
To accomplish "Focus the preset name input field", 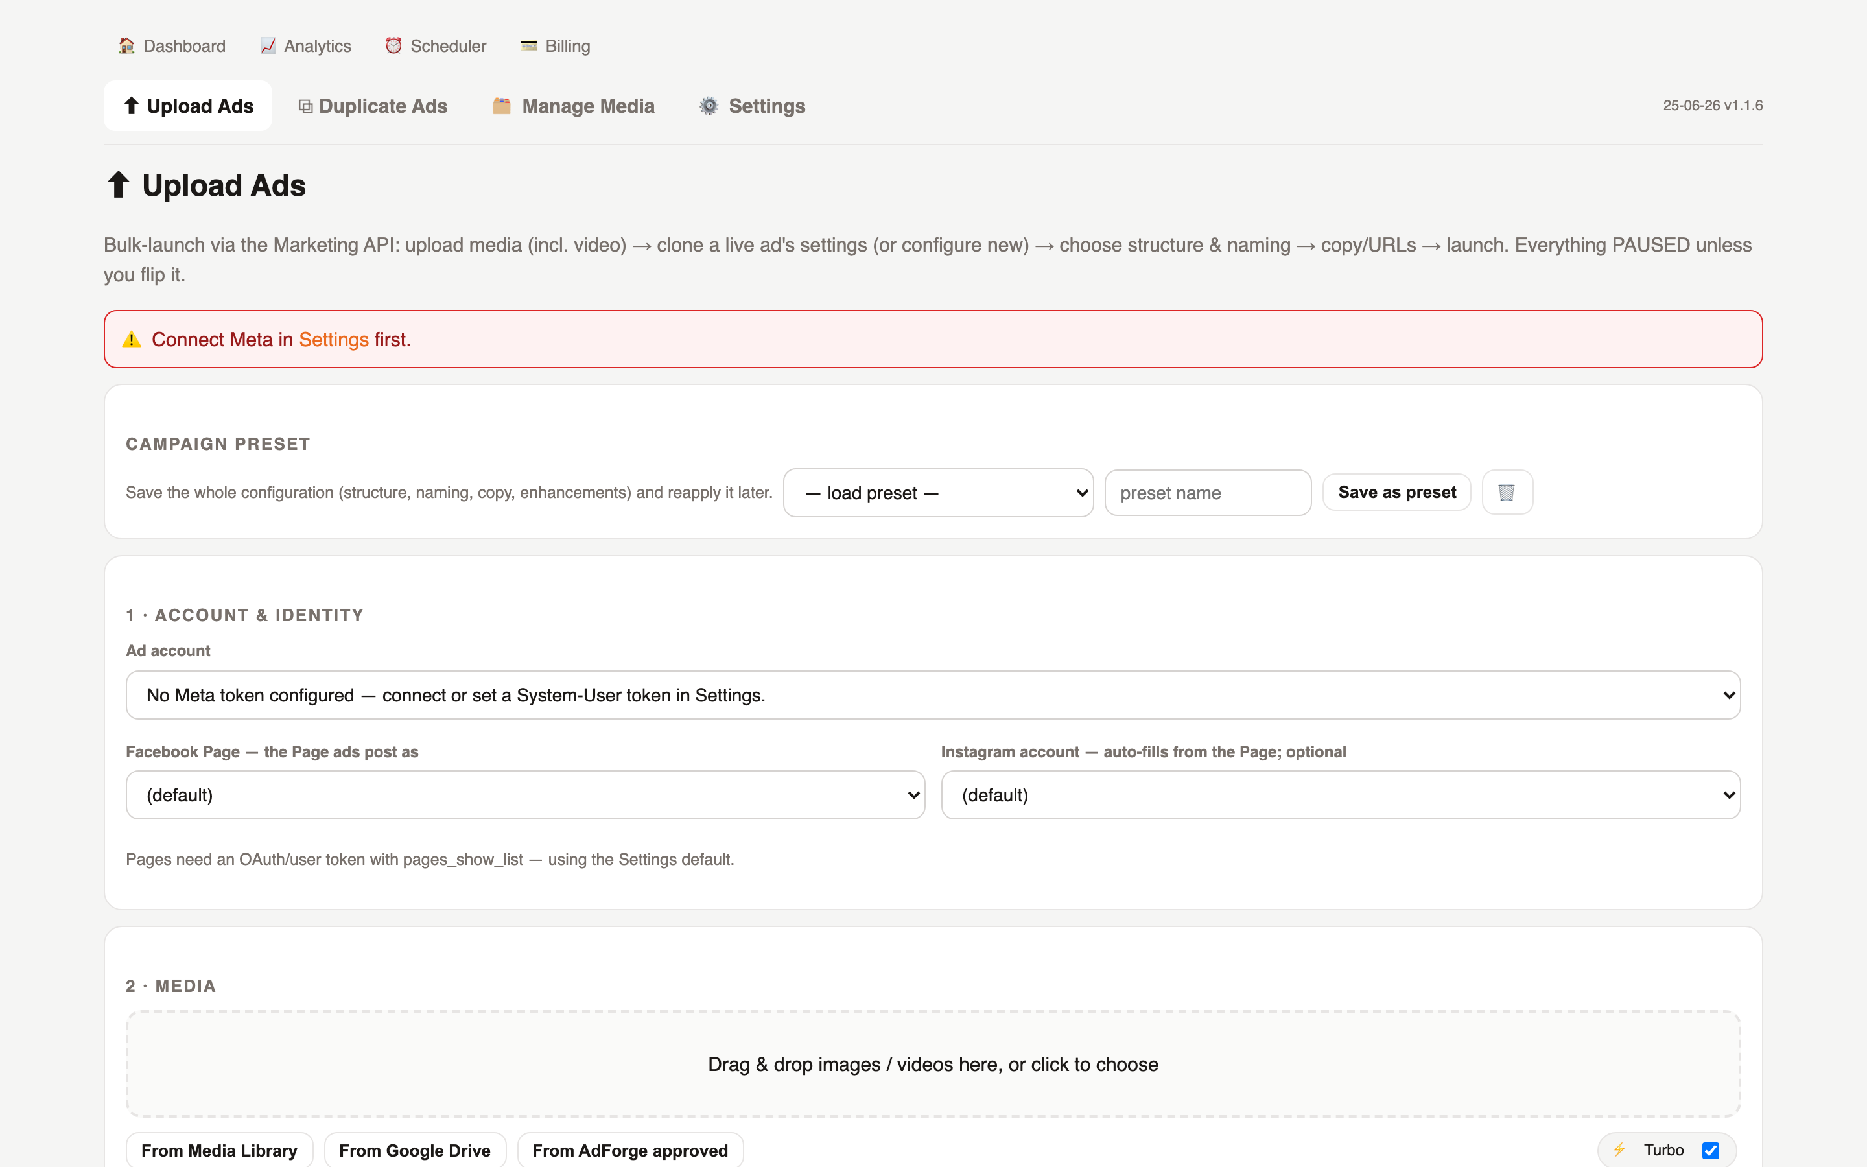I will tap(1207, 493).
